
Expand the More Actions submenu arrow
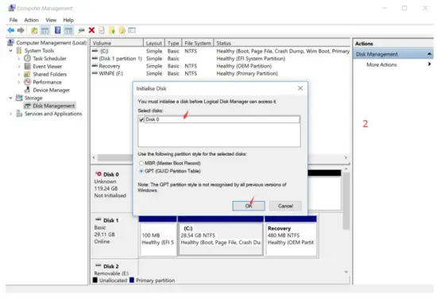point(429,64)
